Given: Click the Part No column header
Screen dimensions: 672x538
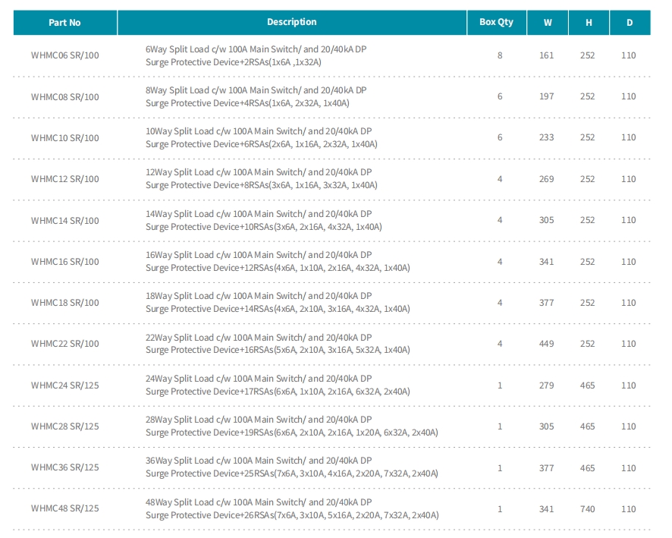Looking at the screenshot, I should [65, 22].
